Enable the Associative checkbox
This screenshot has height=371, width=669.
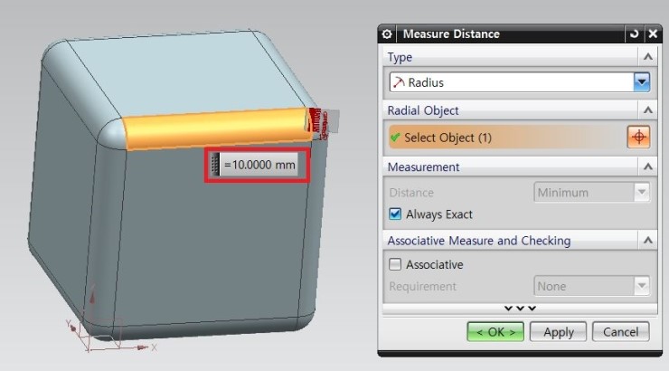(395, 264)
